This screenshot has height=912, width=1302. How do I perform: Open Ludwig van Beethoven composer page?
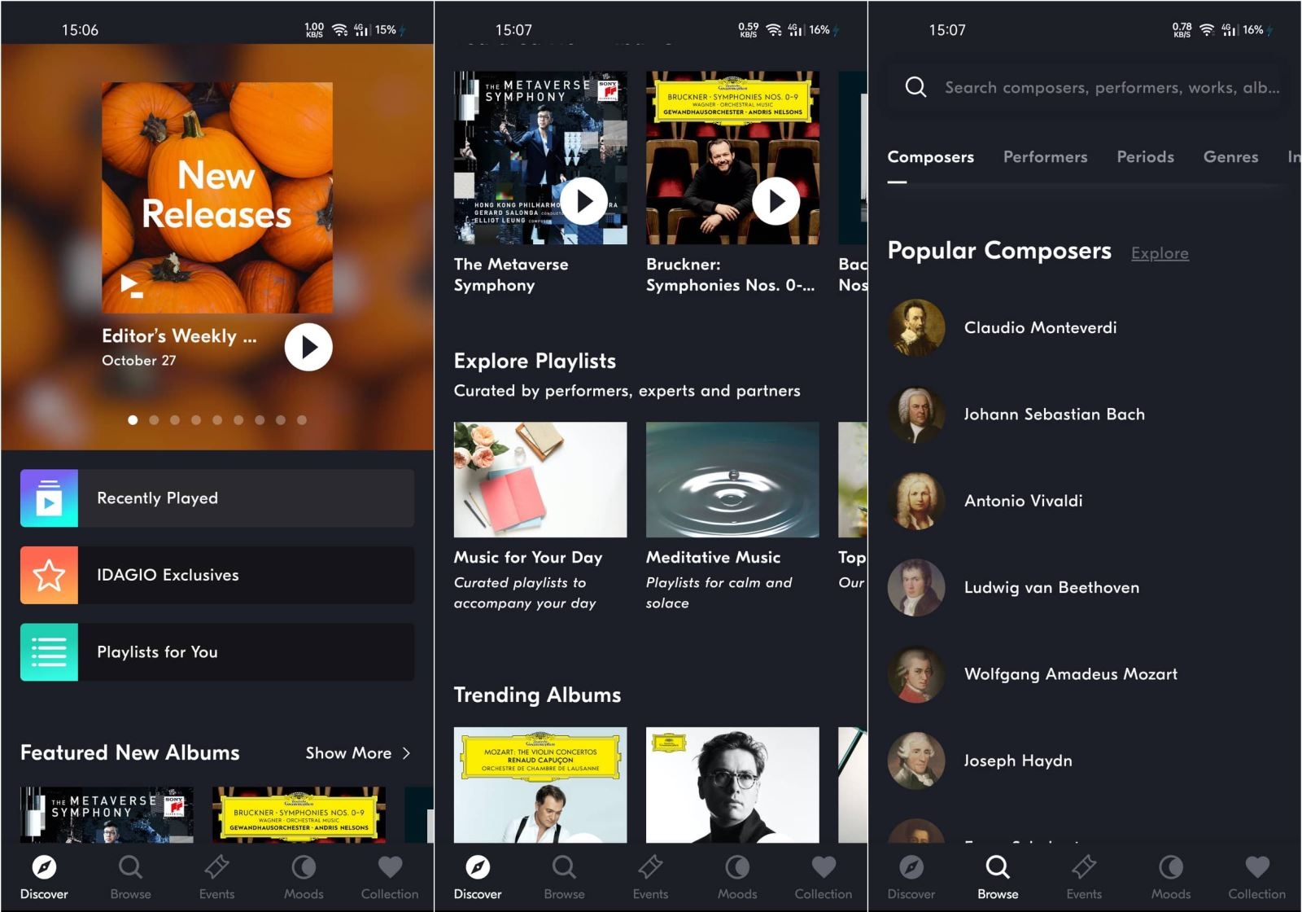[1085, 588]
